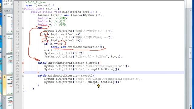
Task: Select slide 3 thumbnail in PowerPoint
Action: tap(9, 64)
